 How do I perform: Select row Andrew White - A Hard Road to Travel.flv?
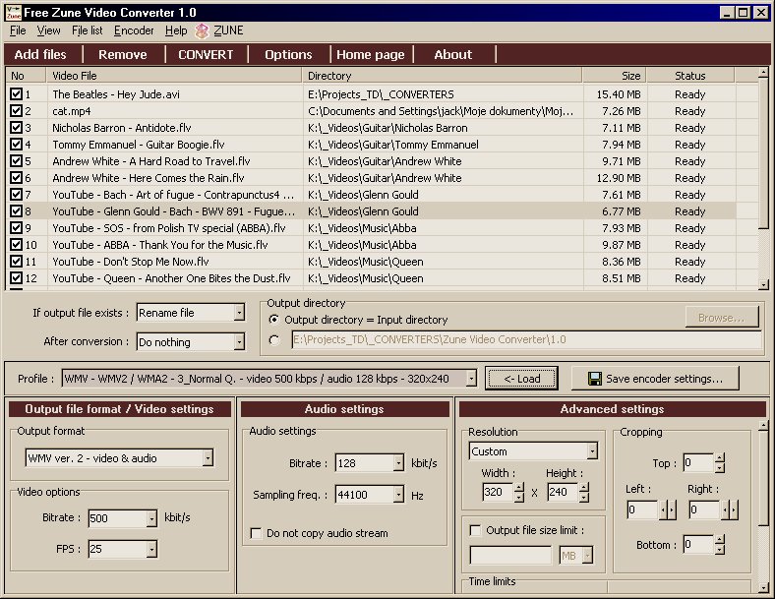point(371,161)
